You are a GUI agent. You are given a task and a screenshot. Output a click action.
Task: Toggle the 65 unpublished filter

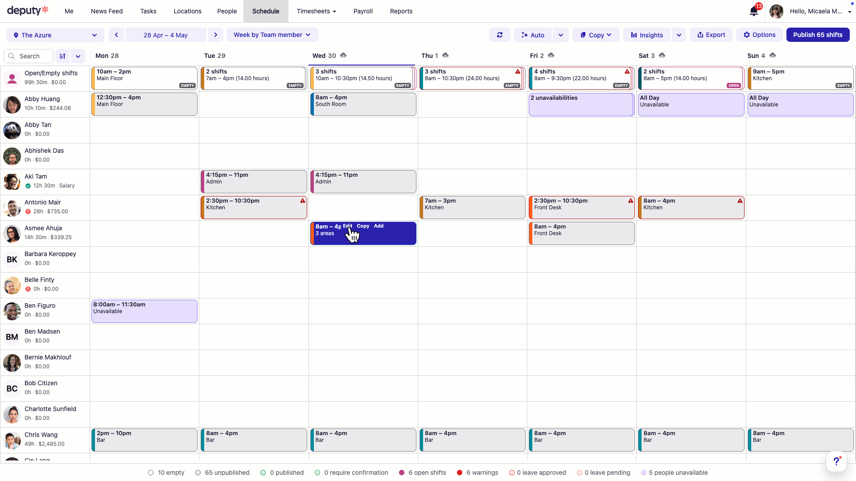tap(222, 473)
